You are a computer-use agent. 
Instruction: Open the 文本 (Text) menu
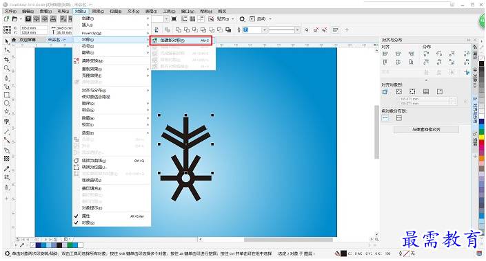[133, 11]
